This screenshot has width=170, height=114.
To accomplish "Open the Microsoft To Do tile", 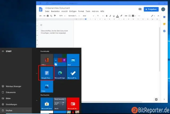I will 73,73.
